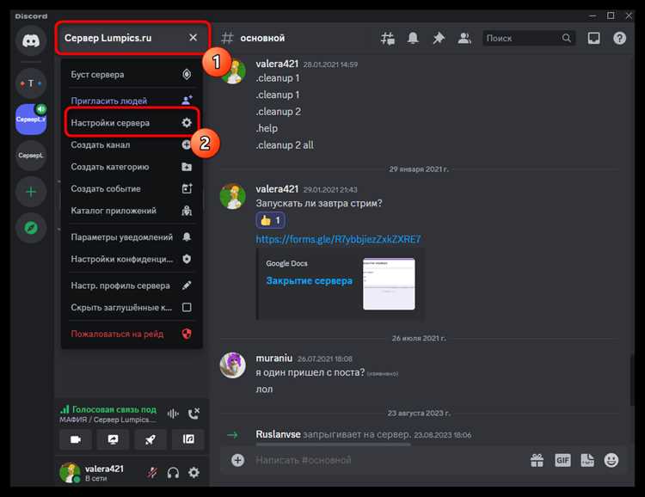
Task: Open threads icon in channel header
Action: [x=388, y=38]
